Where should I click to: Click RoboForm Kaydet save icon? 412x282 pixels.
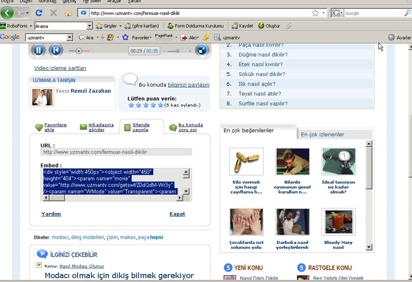coord(235,26)
